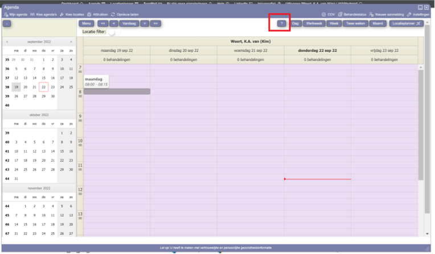435x254 pixels.
Task: Click the 'maandag 19 sep 22' column header
Action: tap(117, 51)
